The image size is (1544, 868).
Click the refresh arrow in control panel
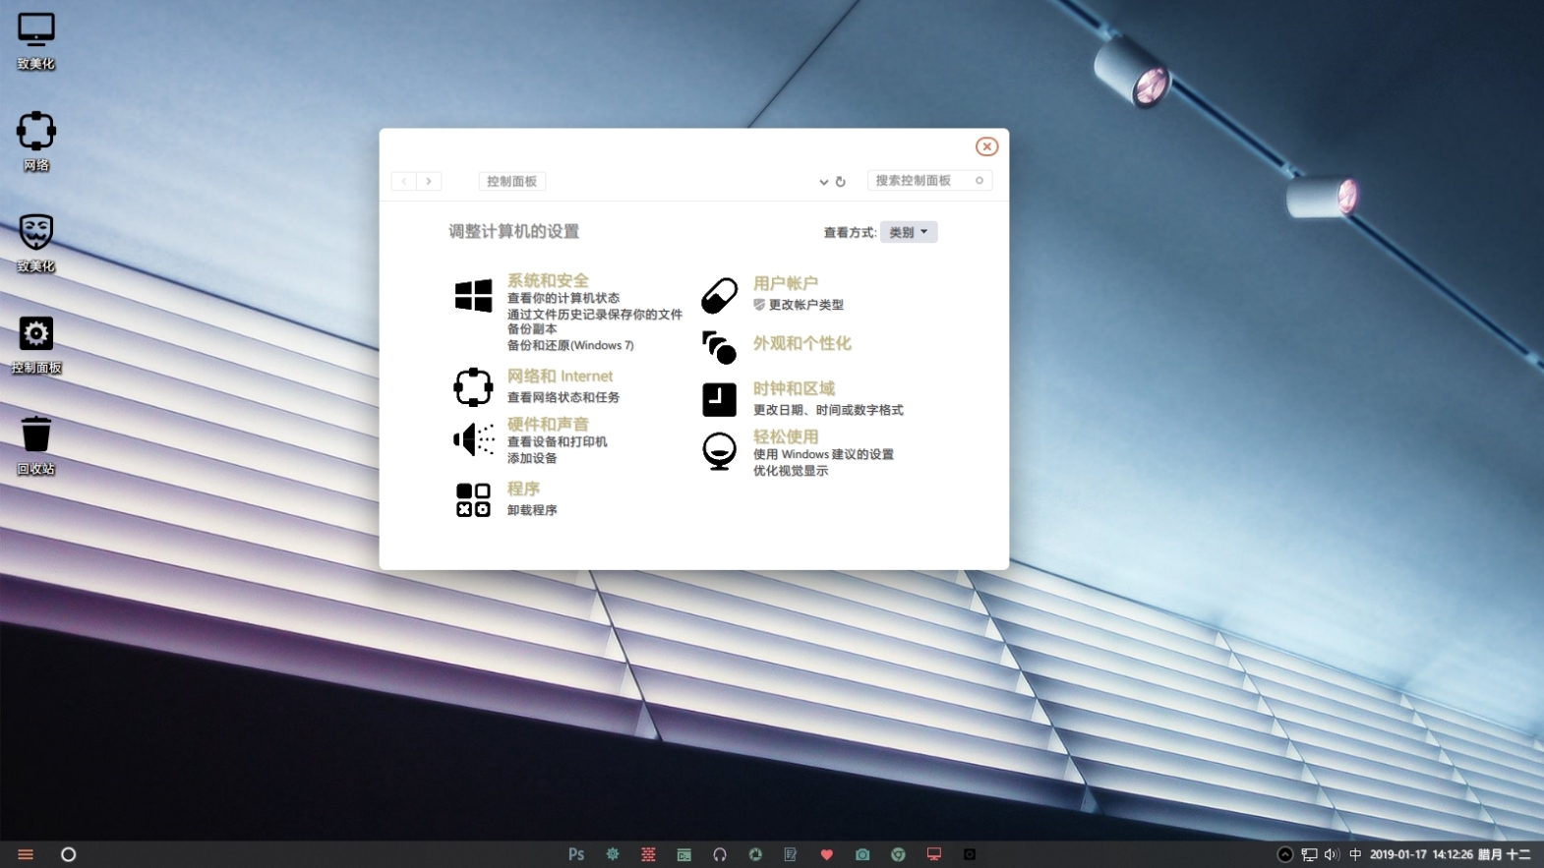point(841,182)
